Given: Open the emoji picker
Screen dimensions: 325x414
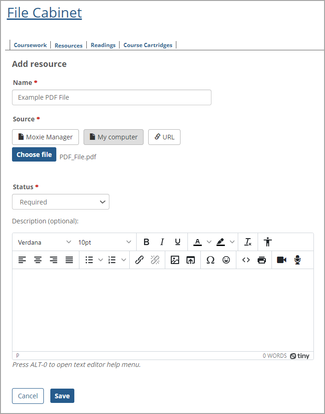Looking at the screenshot, I should (x=226, y=260).
